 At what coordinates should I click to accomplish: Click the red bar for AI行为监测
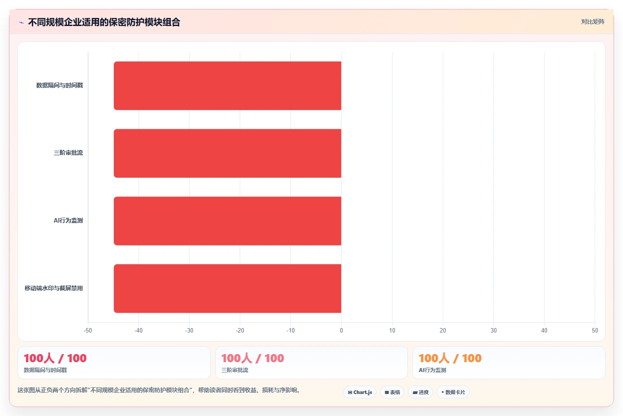pos(228,221)
